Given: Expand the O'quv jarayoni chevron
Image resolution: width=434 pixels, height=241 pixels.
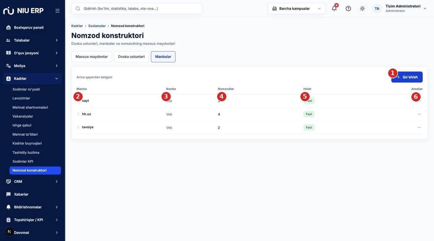Looking at the screenshot, I should click(57, 53).
